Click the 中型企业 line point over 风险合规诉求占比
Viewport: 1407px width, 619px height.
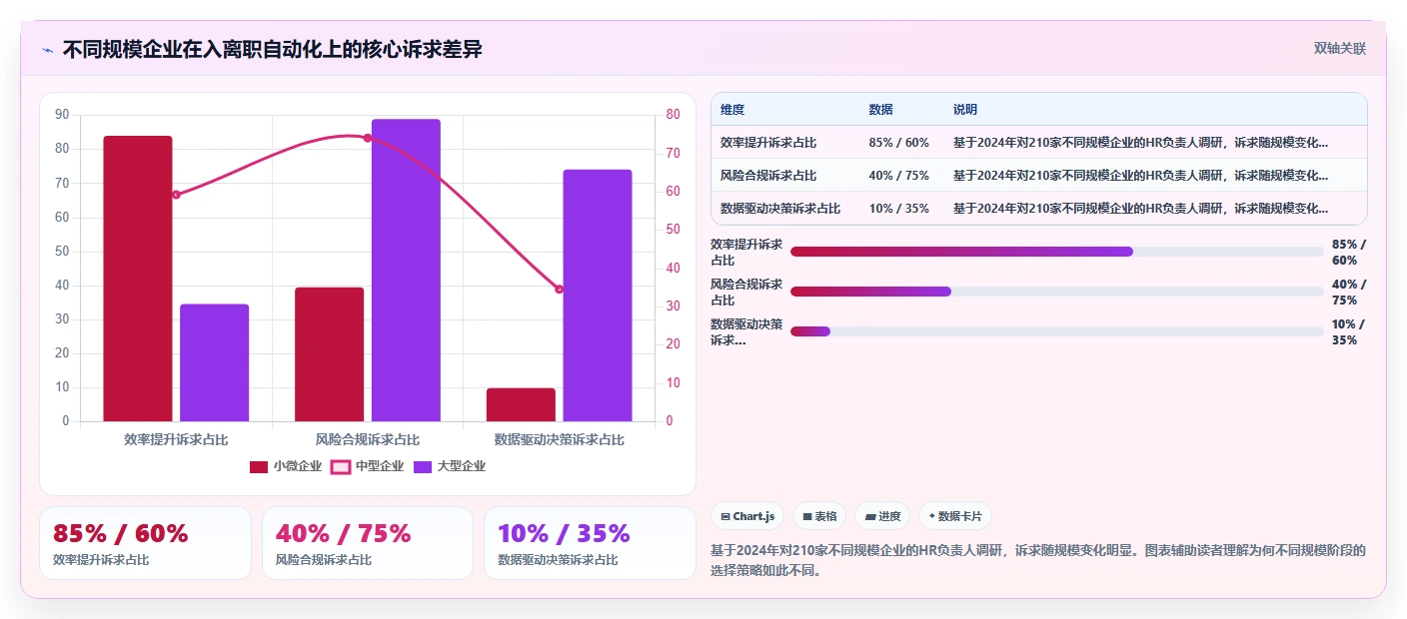(x=368, y=138)
